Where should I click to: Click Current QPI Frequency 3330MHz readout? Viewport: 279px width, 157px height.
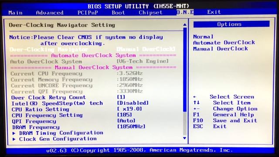(x=77, y=91)
